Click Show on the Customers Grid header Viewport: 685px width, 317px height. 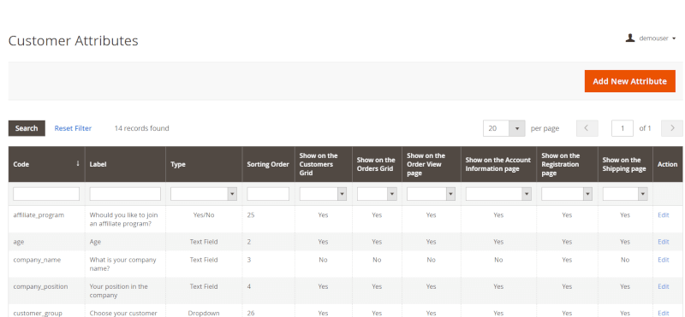click(x=324, y=164)
